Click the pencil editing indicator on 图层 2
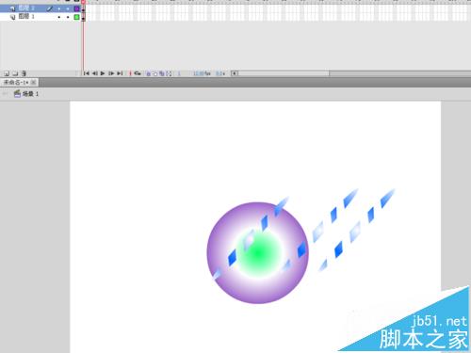Screen dimensions: 471x353 (50, 8)
